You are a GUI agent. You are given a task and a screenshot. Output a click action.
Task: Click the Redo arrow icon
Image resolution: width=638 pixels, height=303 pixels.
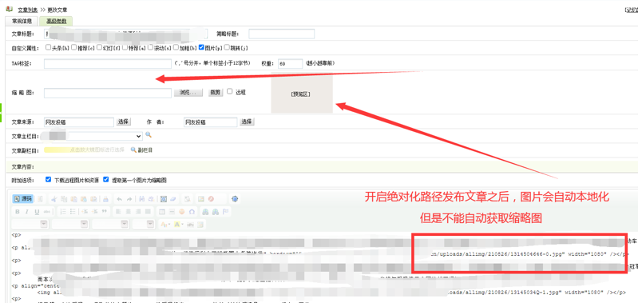[x=129, y=199]
